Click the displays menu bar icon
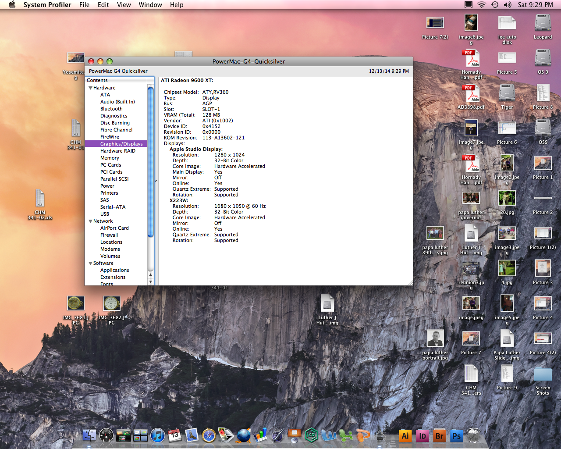This screenshot has width=561, height=449. (x=469, y=5)
